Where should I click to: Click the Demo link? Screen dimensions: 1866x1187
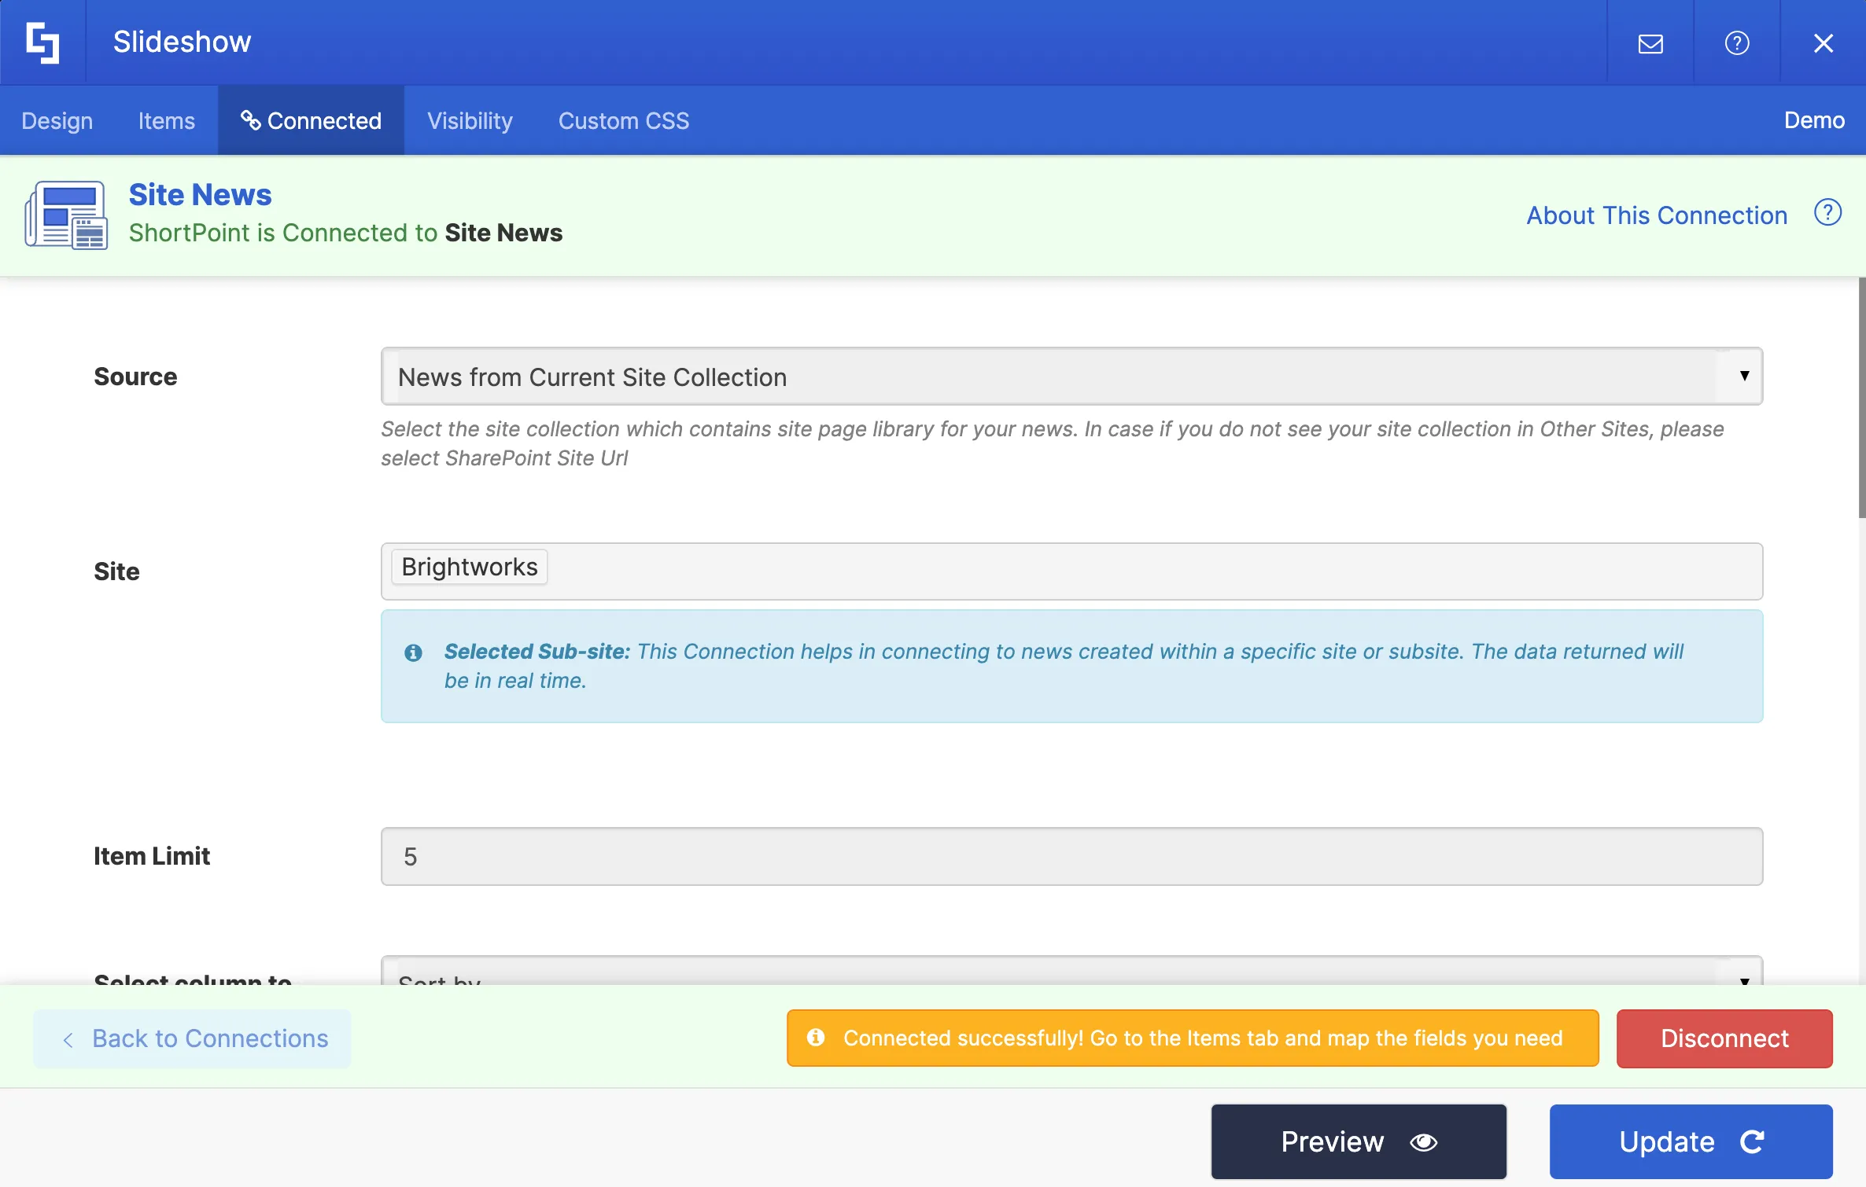tap(1814, 120)
